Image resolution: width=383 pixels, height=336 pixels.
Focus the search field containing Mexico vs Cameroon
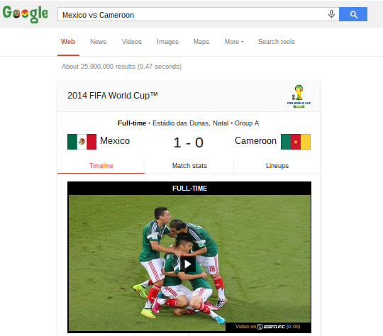click(x=193, y=15)
